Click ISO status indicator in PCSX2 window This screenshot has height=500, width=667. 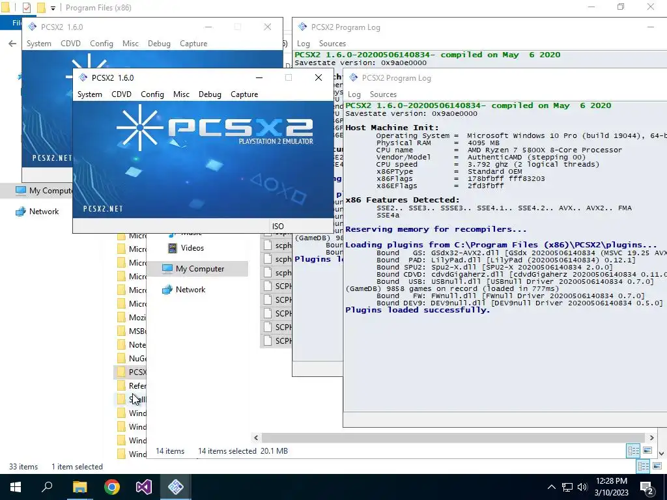pos(277,226)
